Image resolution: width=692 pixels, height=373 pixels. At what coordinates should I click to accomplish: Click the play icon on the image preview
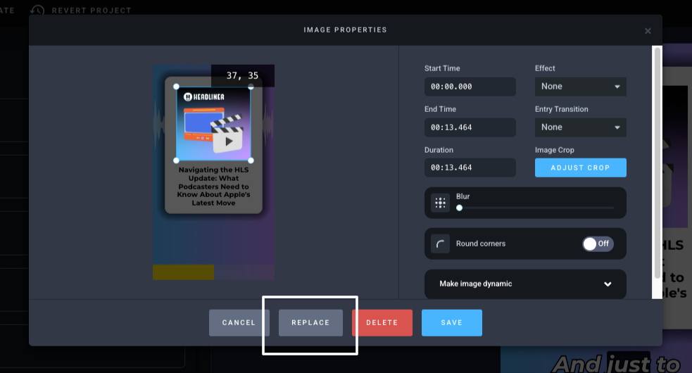[225, 141]
